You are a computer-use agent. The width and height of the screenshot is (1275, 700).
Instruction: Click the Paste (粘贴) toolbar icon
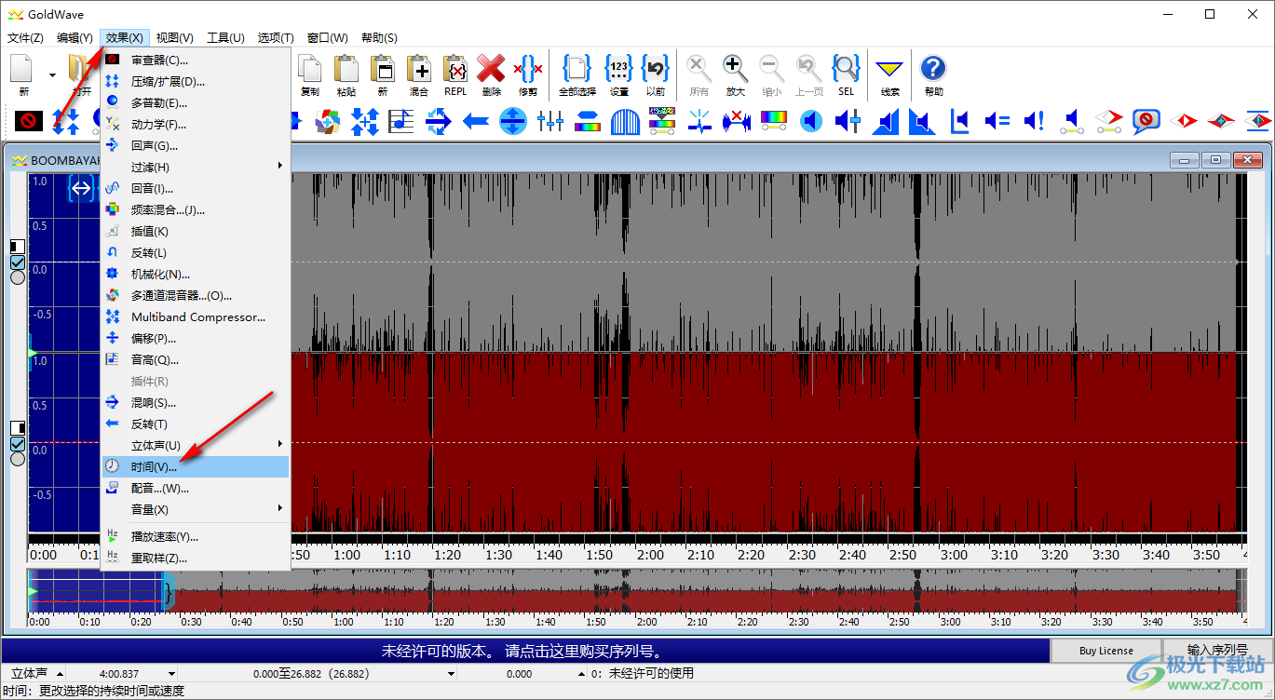click(x=346, y=74)
